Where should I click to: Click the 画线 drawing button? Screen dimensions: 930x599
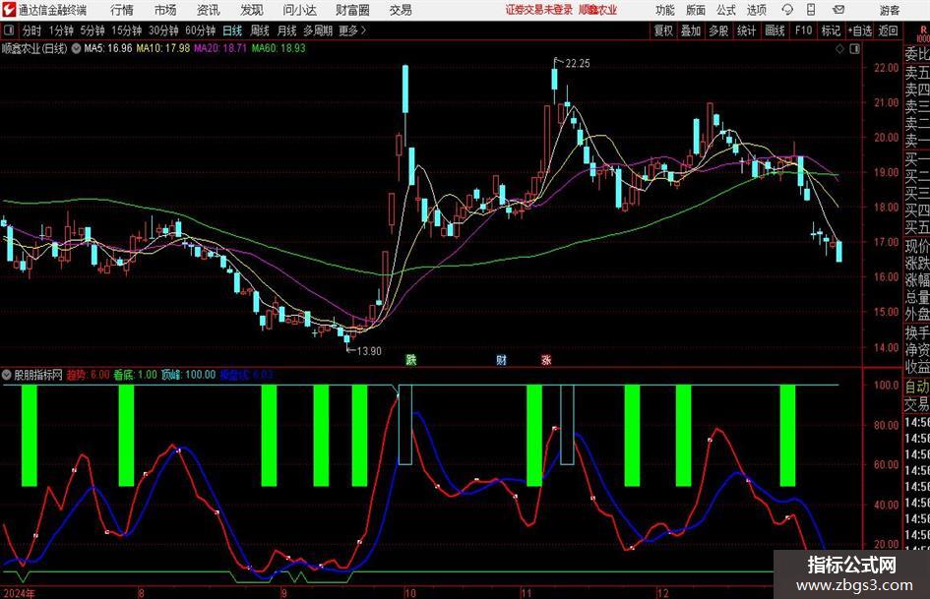point(775,30)
